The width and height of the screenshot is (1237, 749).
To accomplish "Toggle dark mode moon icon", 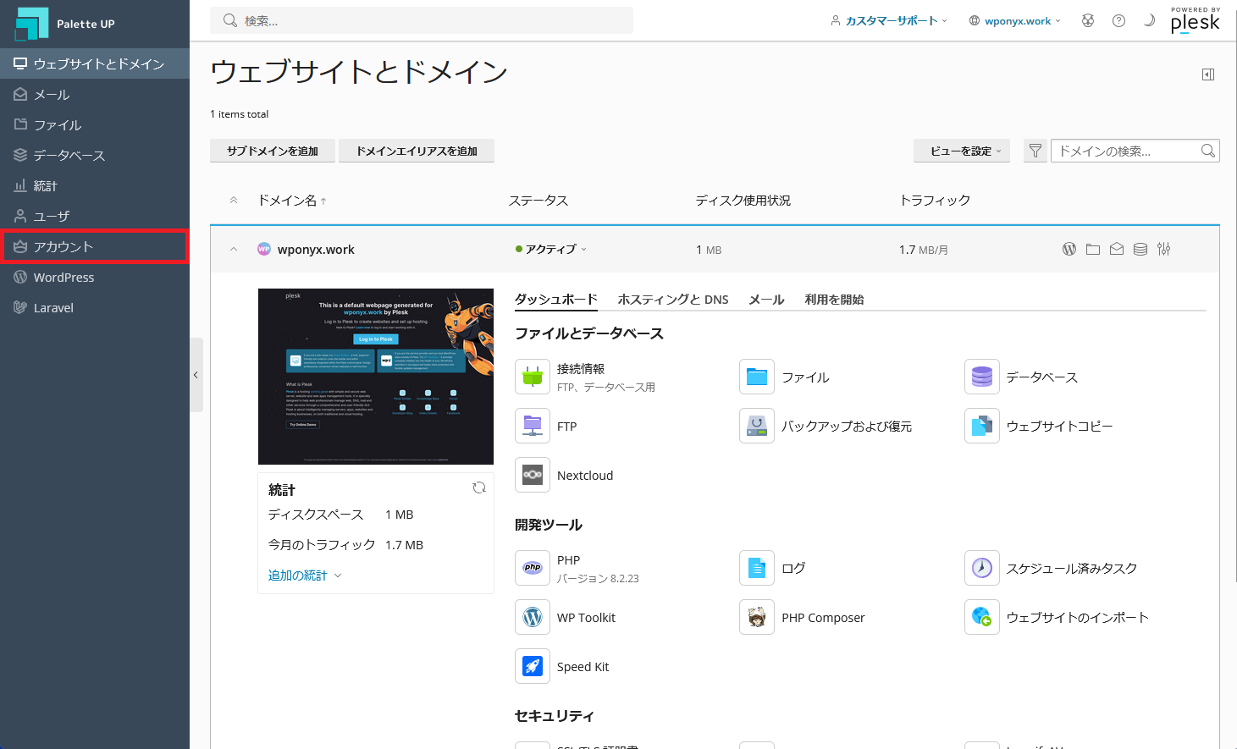I will tap(1149, 20).
